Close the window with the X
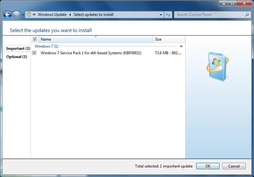Screen dimensions: 254x177 click(x=244, y=3)
